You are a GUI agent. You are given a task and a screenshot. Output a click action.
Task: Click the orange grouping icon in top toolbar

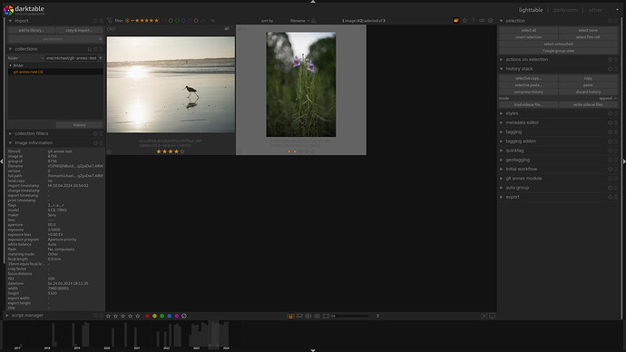click(456, 20)
